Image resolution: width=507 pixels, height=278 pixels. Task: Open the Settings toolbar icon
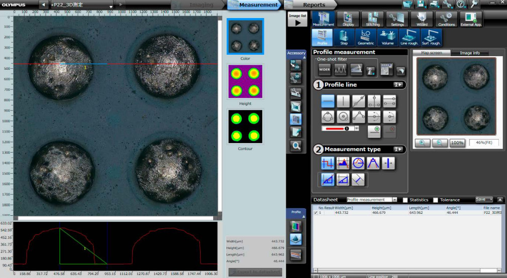pos(397,19)
